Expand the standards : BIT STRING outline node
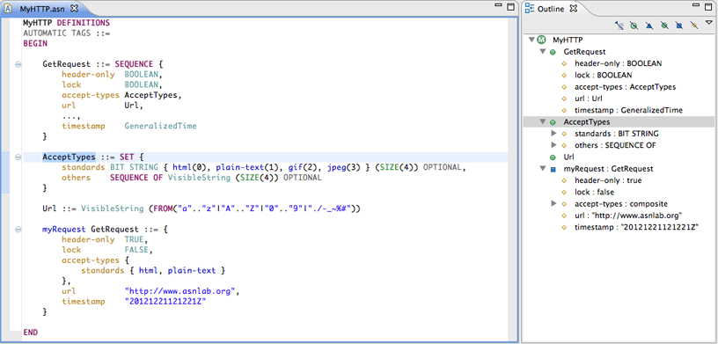Viewport: 718px width, 344px height. [x=553, y=134]
